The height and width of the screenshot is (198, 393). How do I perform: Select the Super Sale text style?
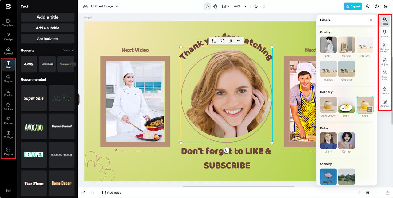pyautogui.click(x=34, y=98)
